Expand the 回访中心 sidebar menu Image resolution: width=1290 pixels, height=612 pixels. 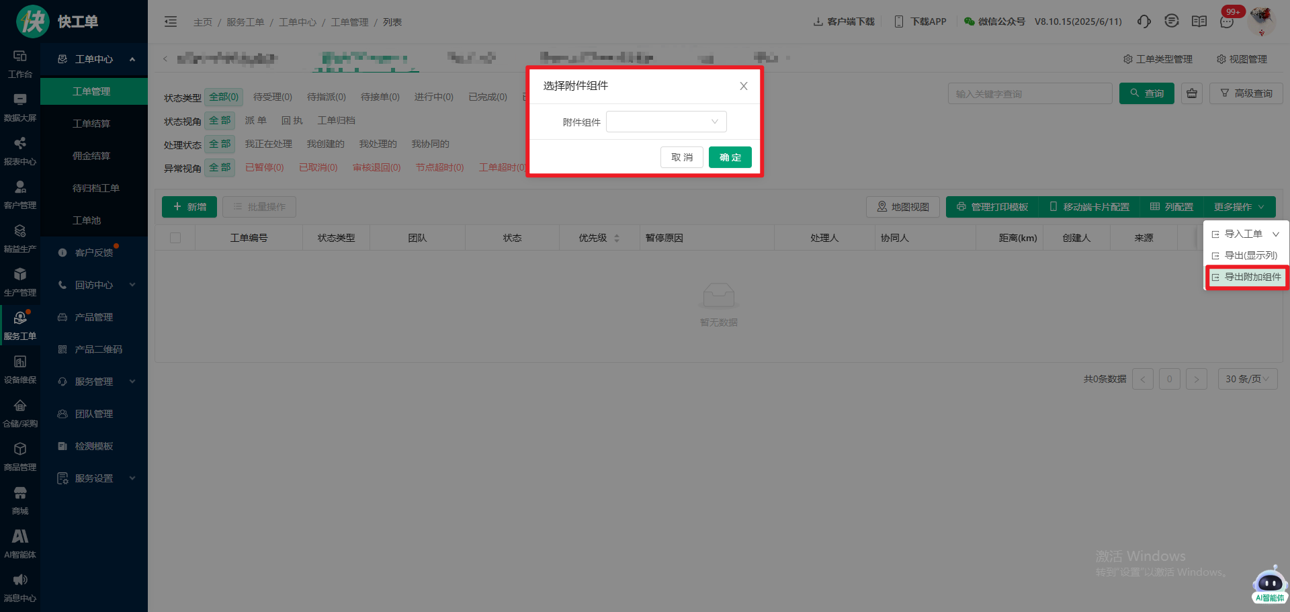pyautogui.click(x=94, y=285)
